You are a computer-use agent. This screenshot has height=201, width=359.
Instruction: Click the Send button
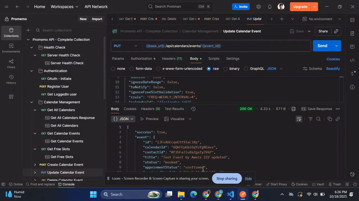click(323, 46)
